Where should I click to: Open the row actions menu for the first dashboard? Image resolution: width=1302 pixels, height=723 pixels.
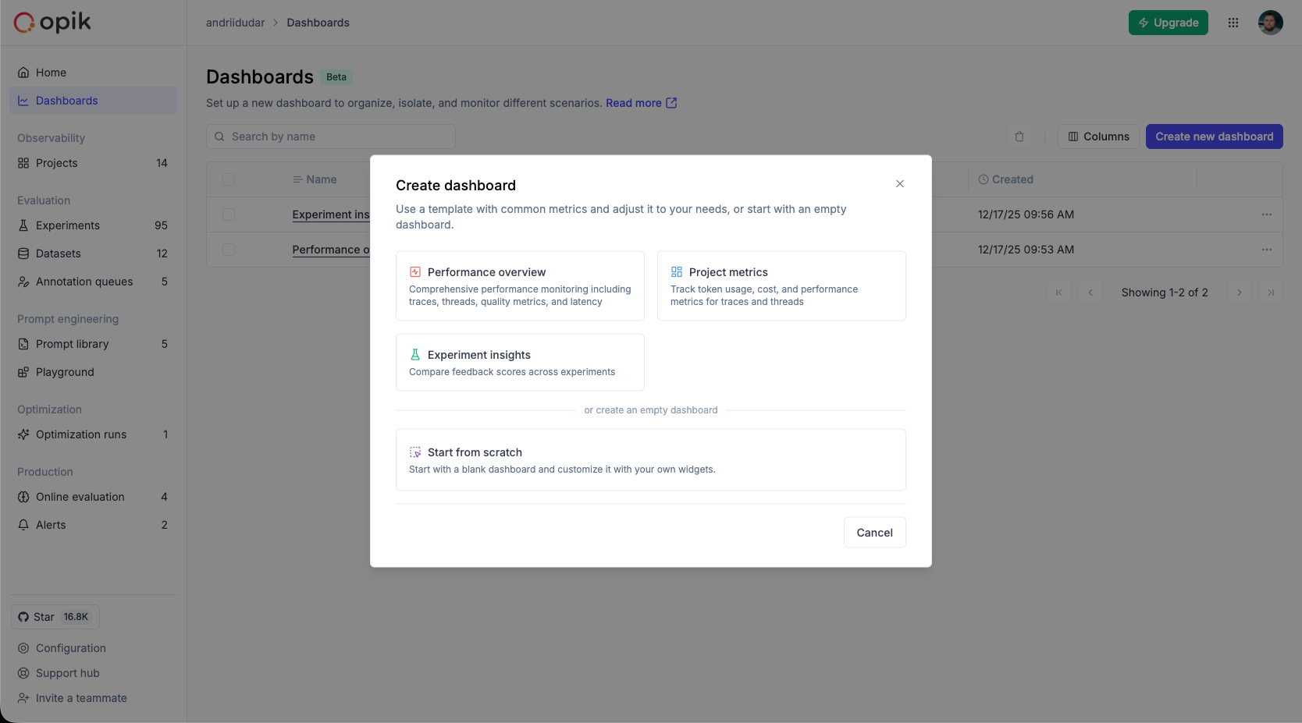(1266, 214)
